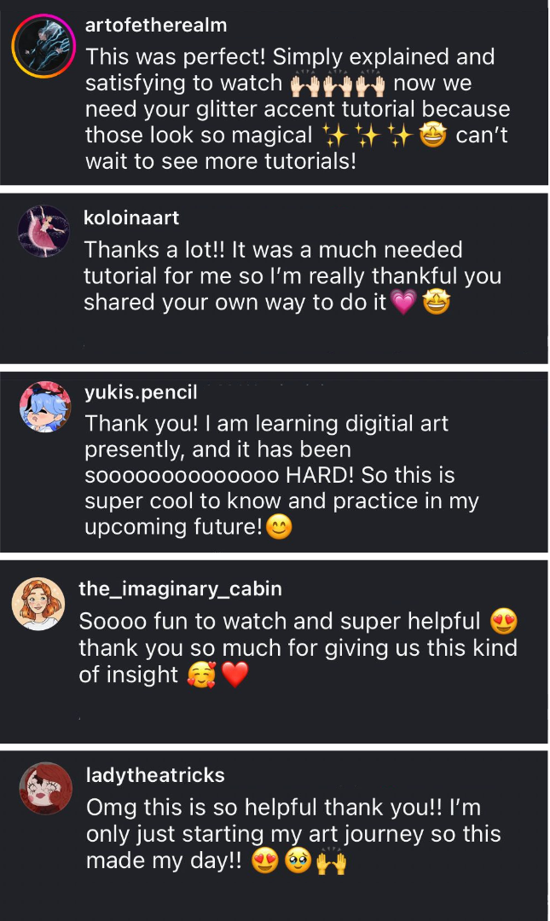Open koloinaart's ballerina profile picture

point(43,231)
